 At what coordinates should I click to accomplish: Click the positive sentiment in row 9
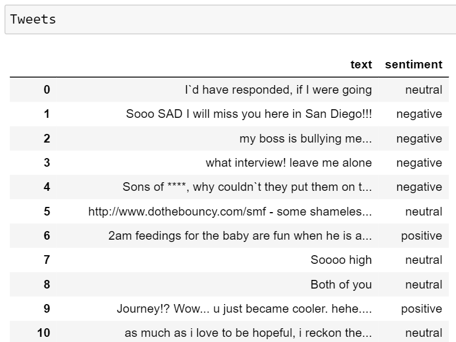click(421, 309)
